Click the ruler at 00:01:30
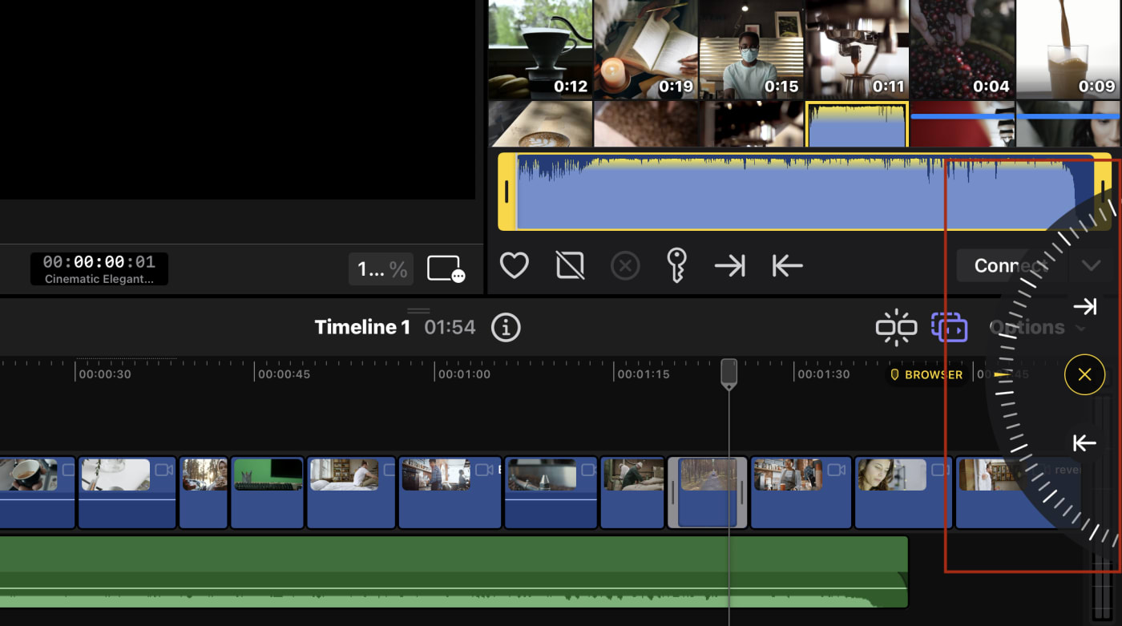1122x626 pixels. click(823, 374)
